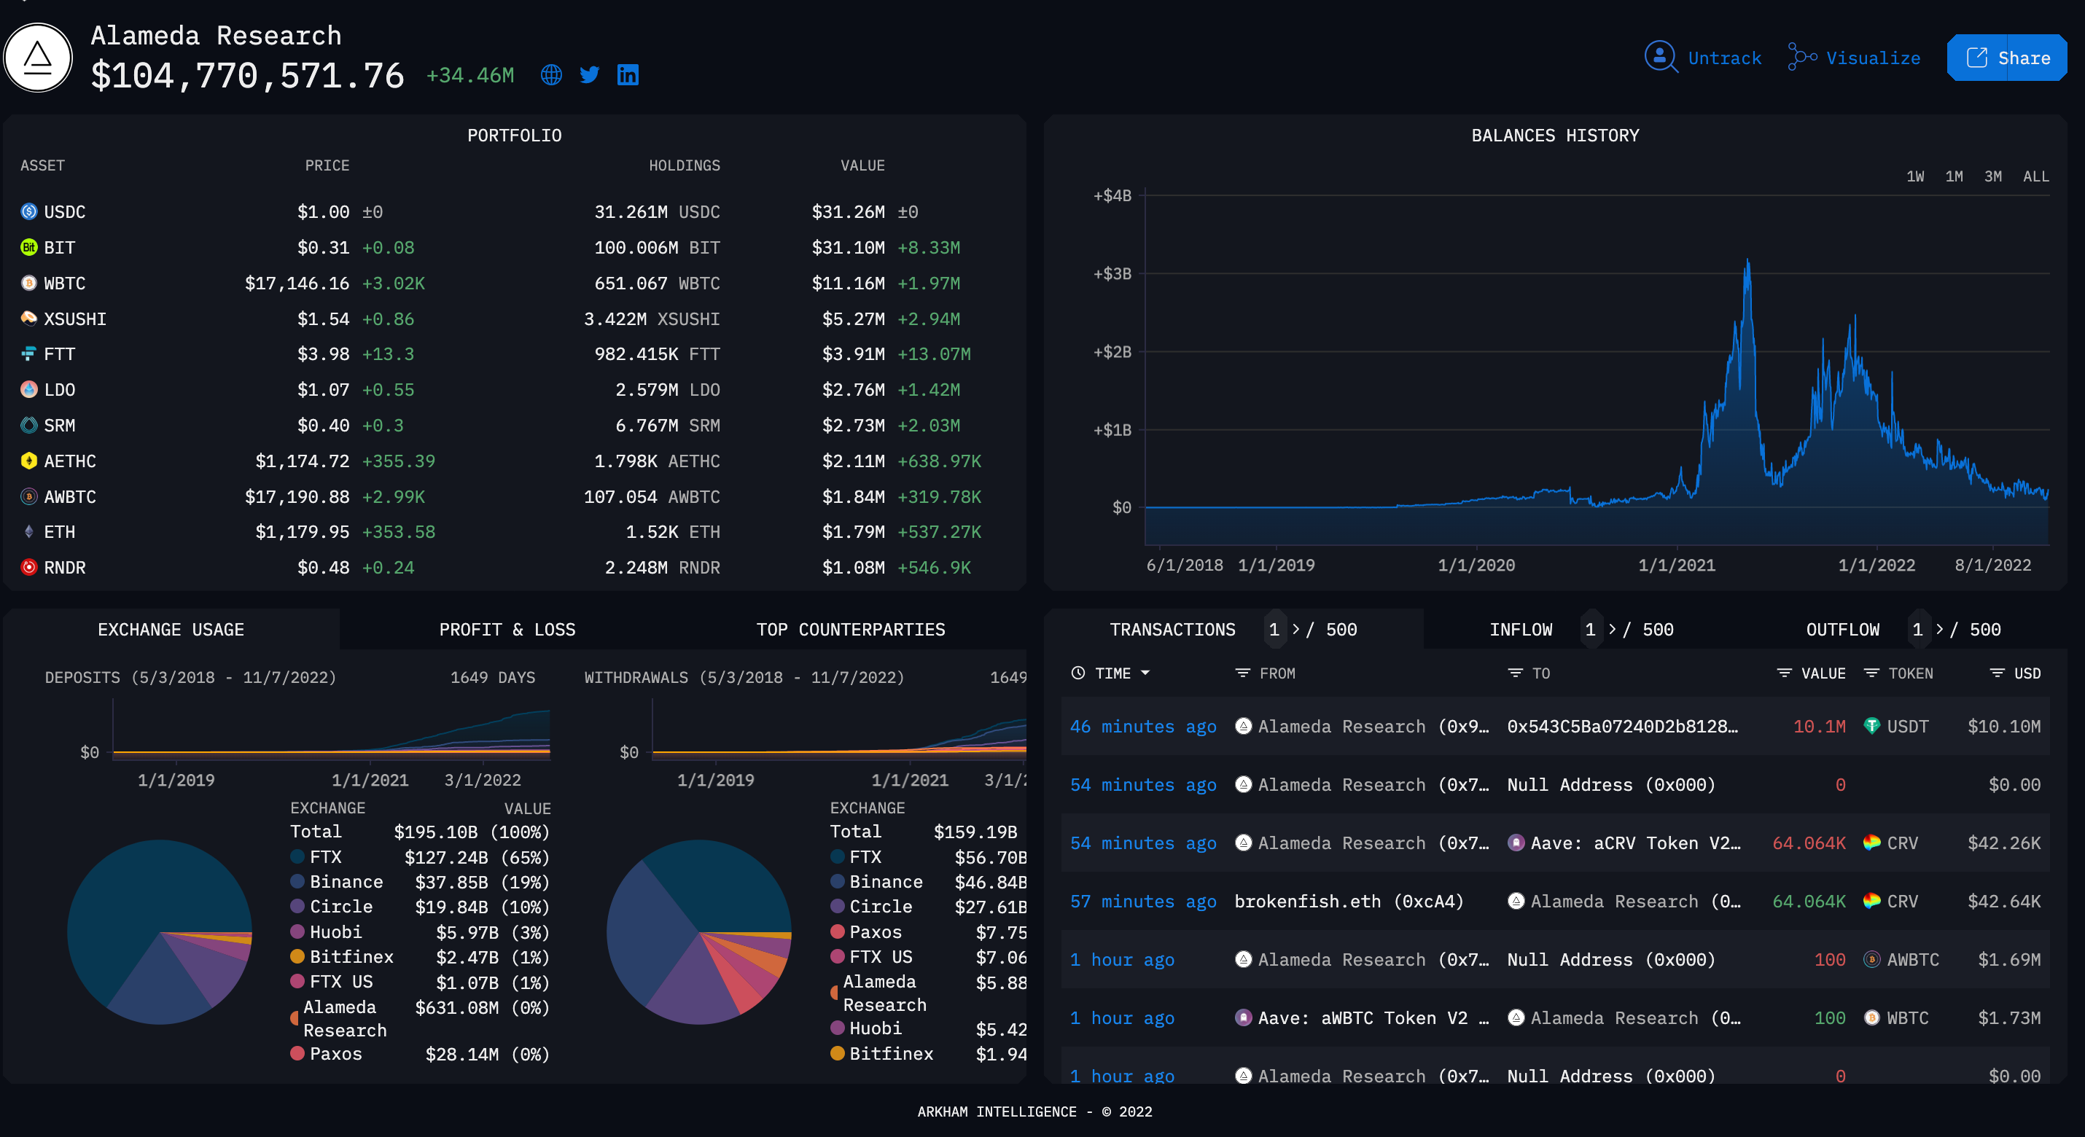Click the Huobi $5.97B (3%) deposits row
This screenshot has width=2085, height=1137.
420,932
